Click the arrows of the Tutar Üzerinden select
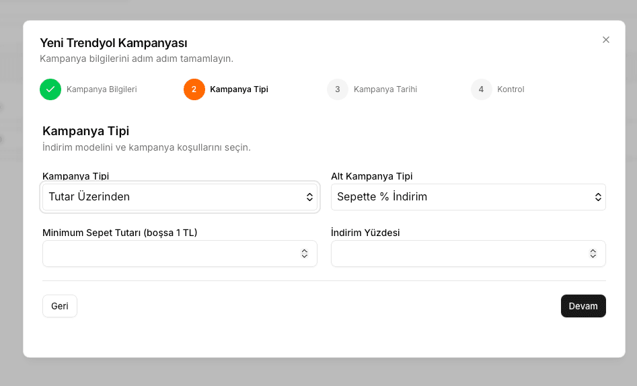The width and height of the screenshot is (637, 386). click(x=309, y=197)
